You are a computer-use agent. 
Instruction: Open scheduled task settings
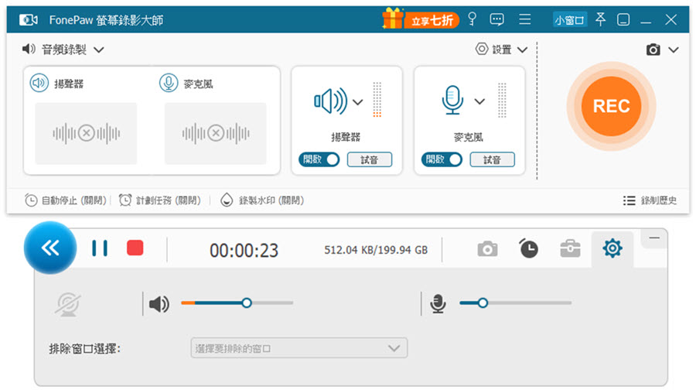160,200
